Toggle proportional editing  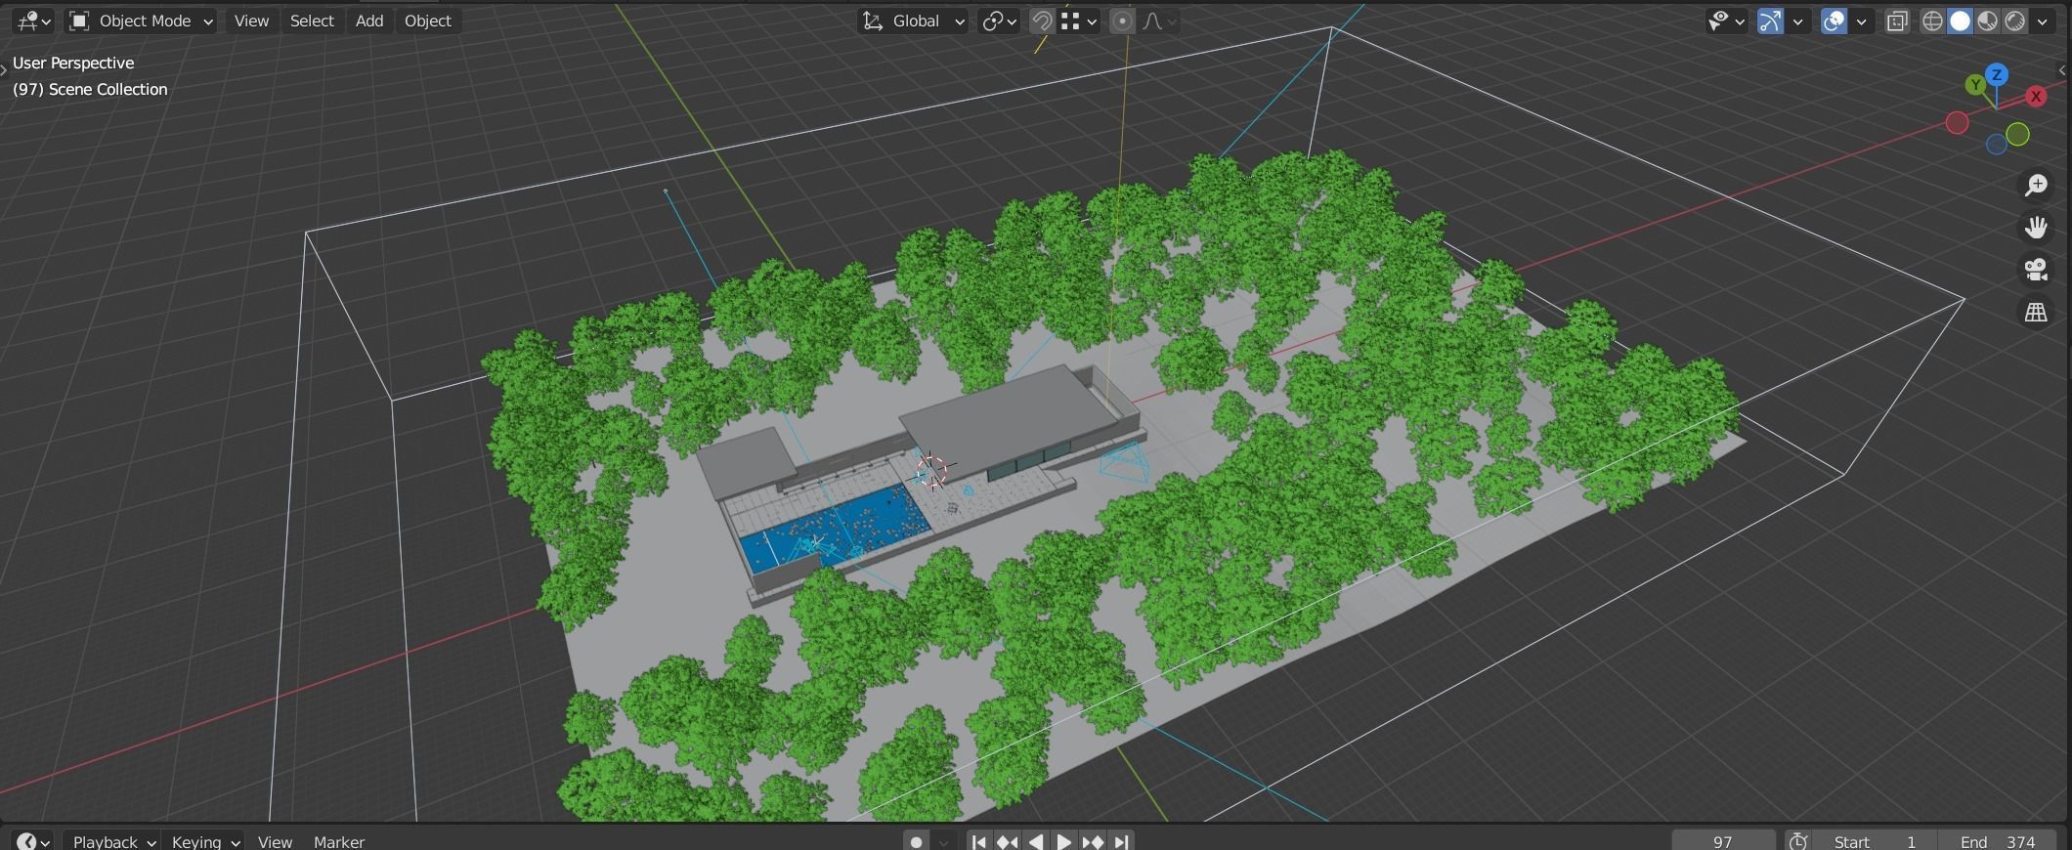(x=1122, y=21)
